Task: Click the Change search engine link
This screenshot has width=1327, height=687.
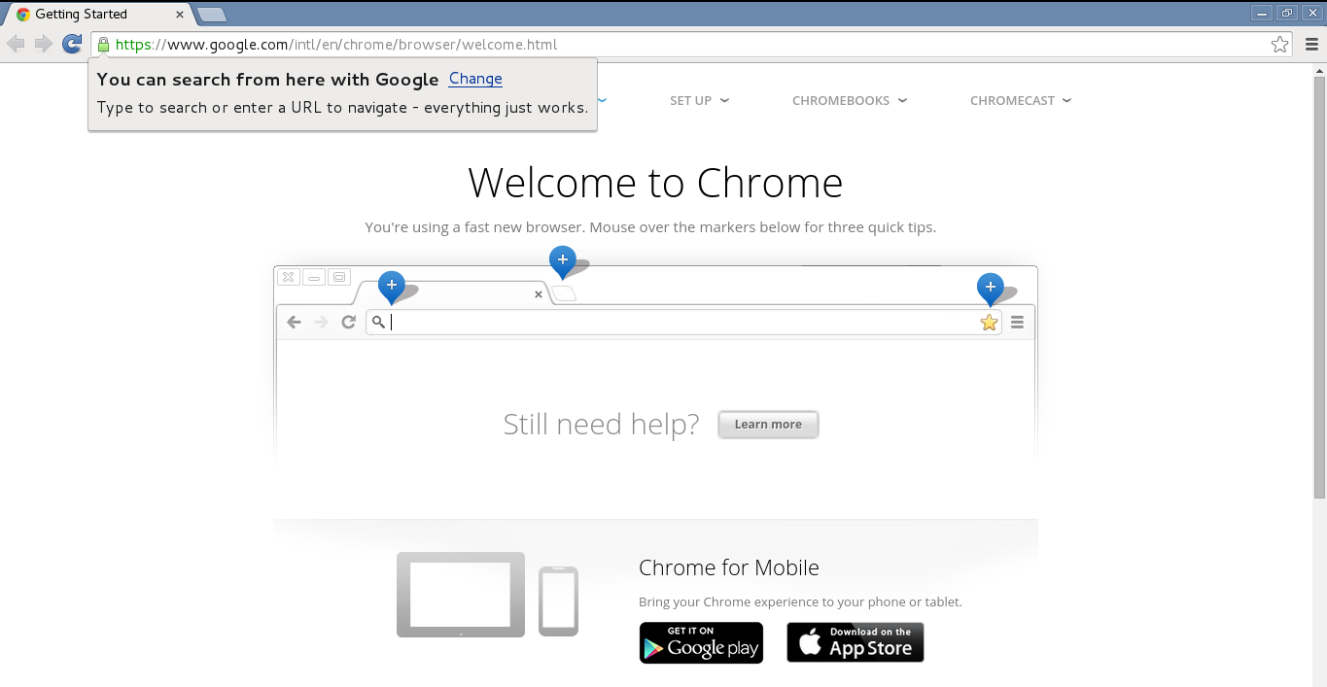Action: 475,79
